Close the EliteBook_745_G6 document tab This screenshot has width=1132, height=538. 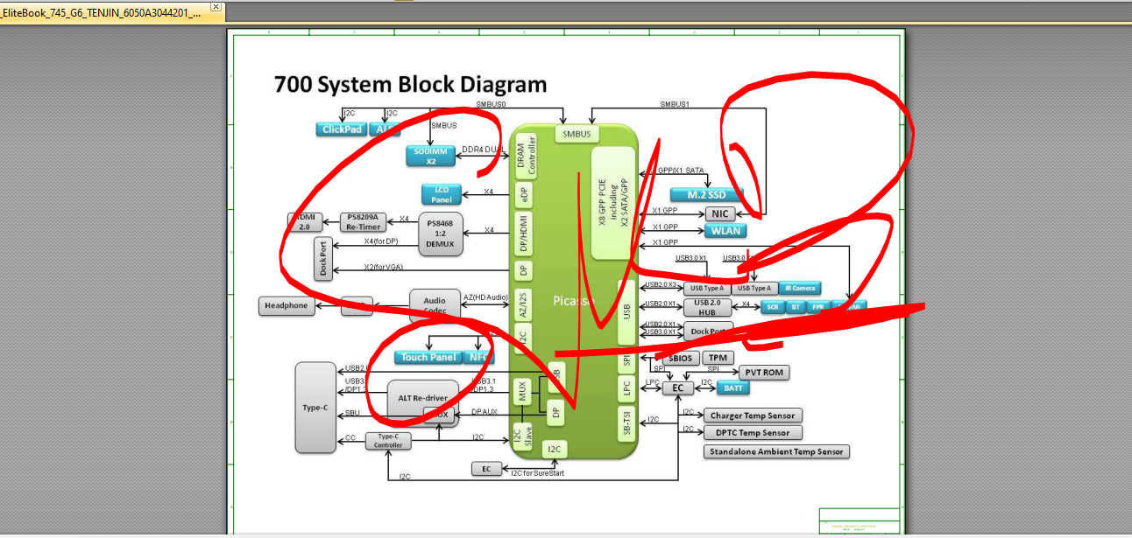coord(216,7)
